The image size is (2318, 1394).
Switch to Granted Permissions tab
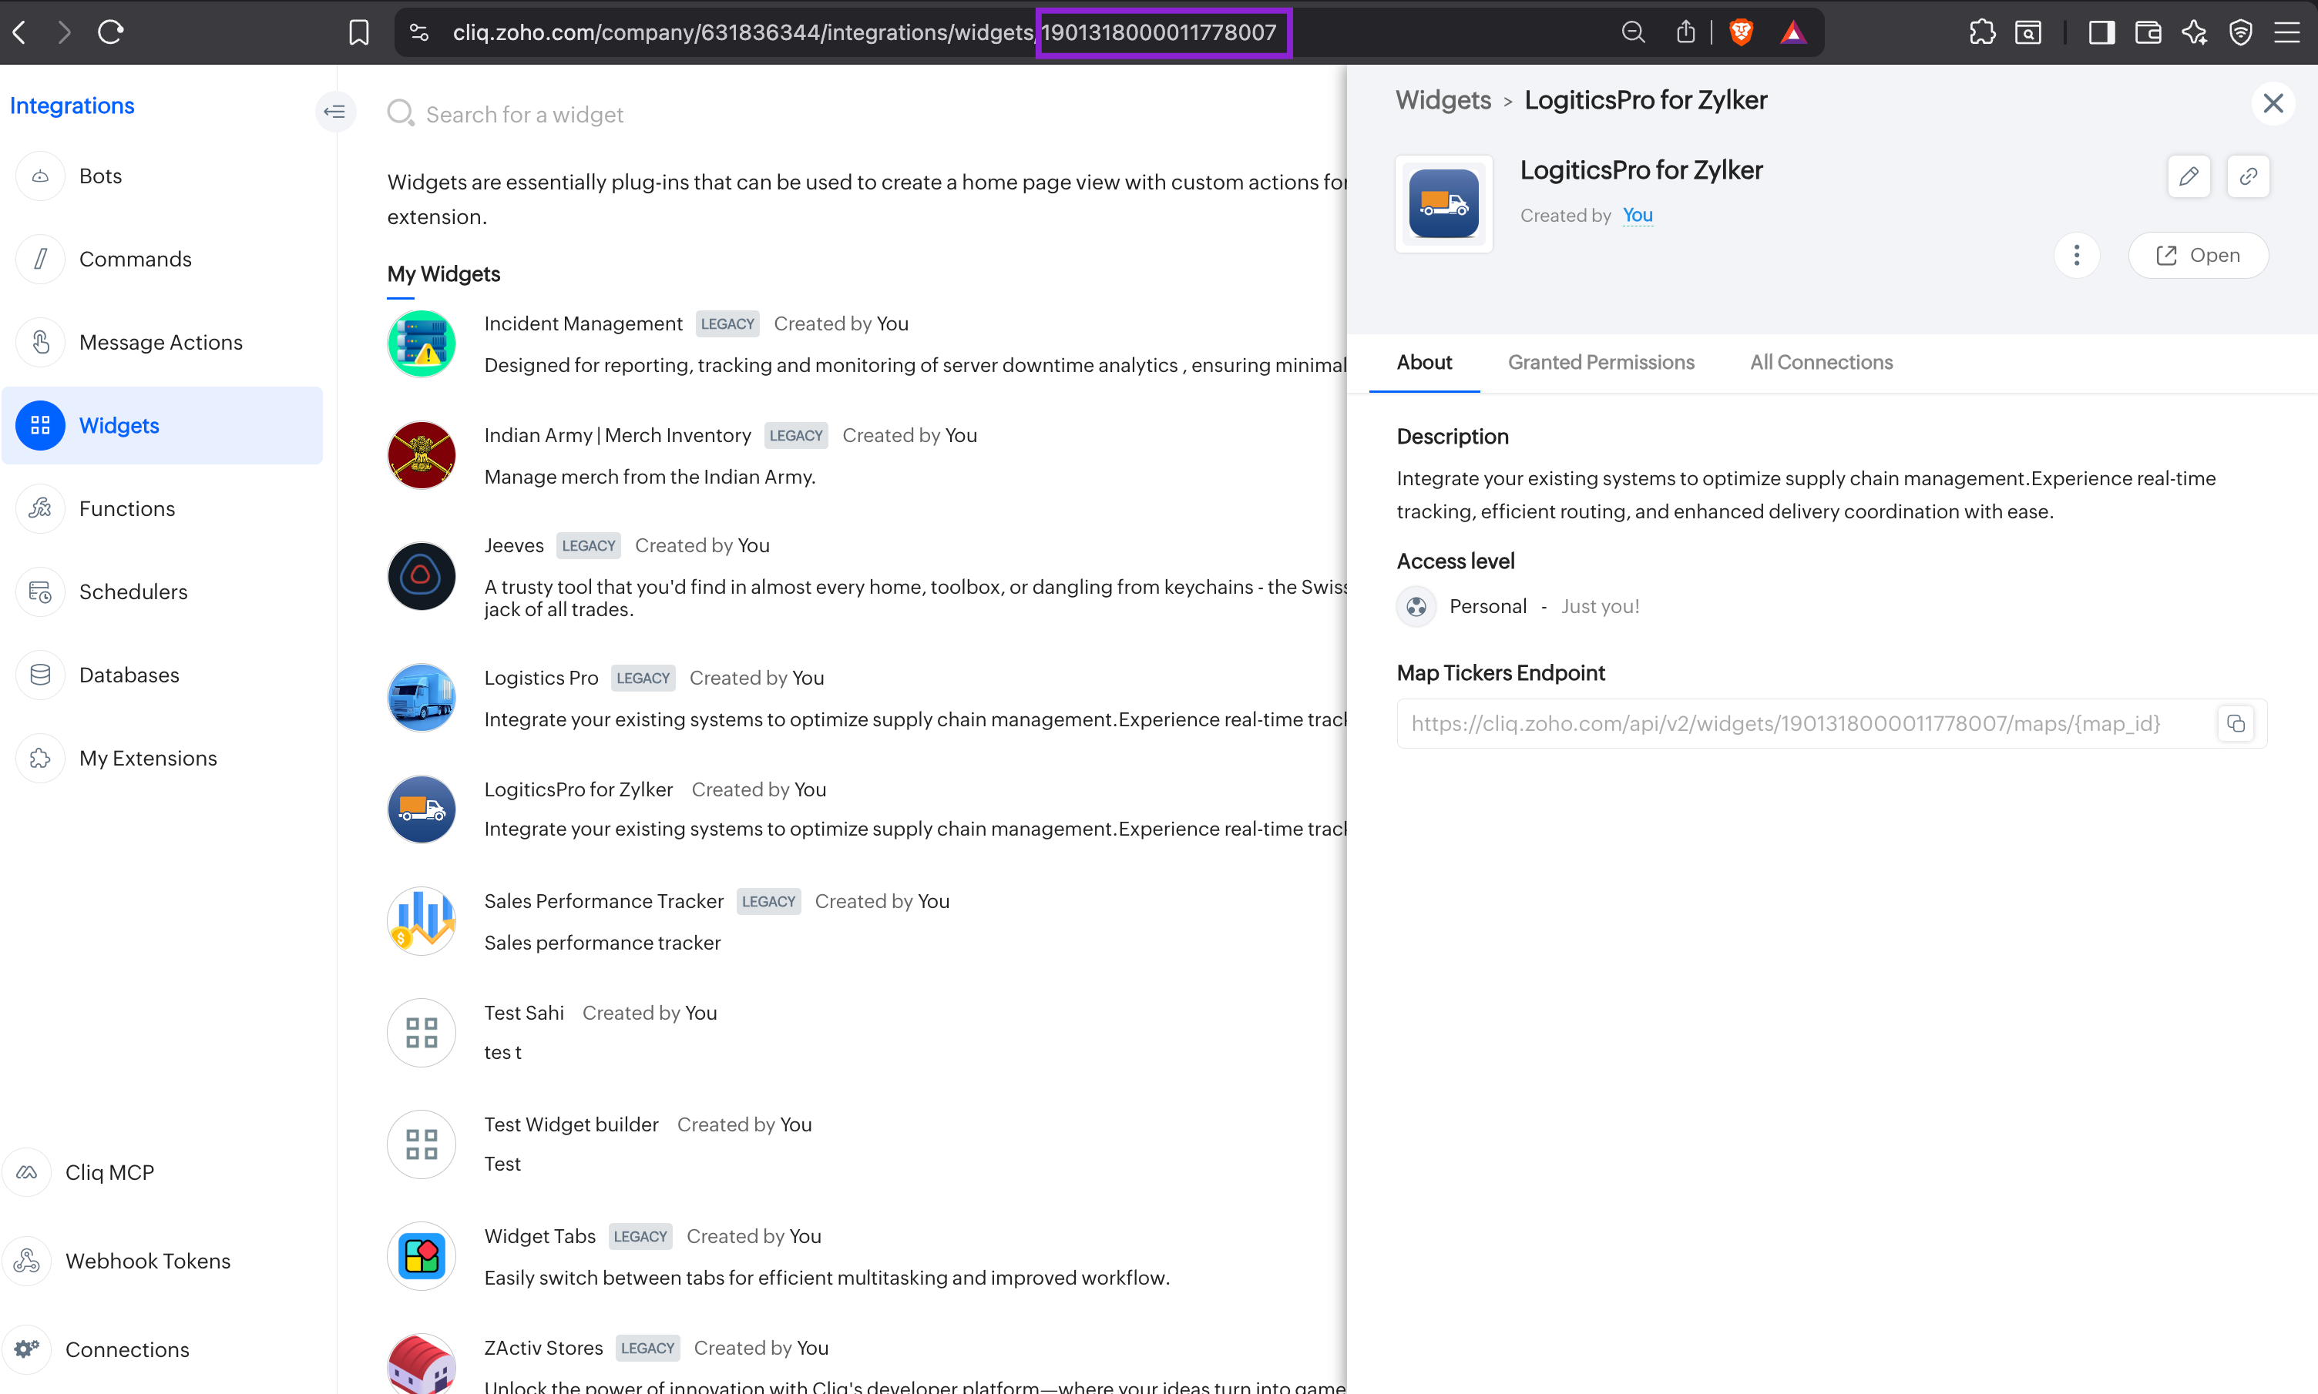(1601, 363)
